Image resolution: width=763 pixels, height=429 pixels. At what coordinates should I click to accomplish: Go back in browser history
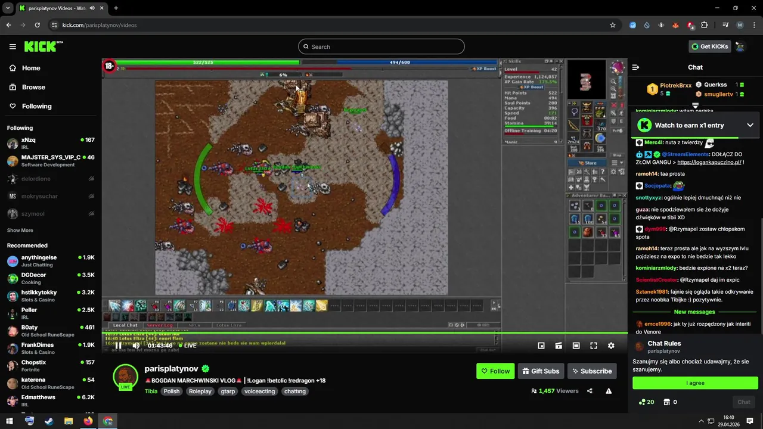[x=8, y=25]
